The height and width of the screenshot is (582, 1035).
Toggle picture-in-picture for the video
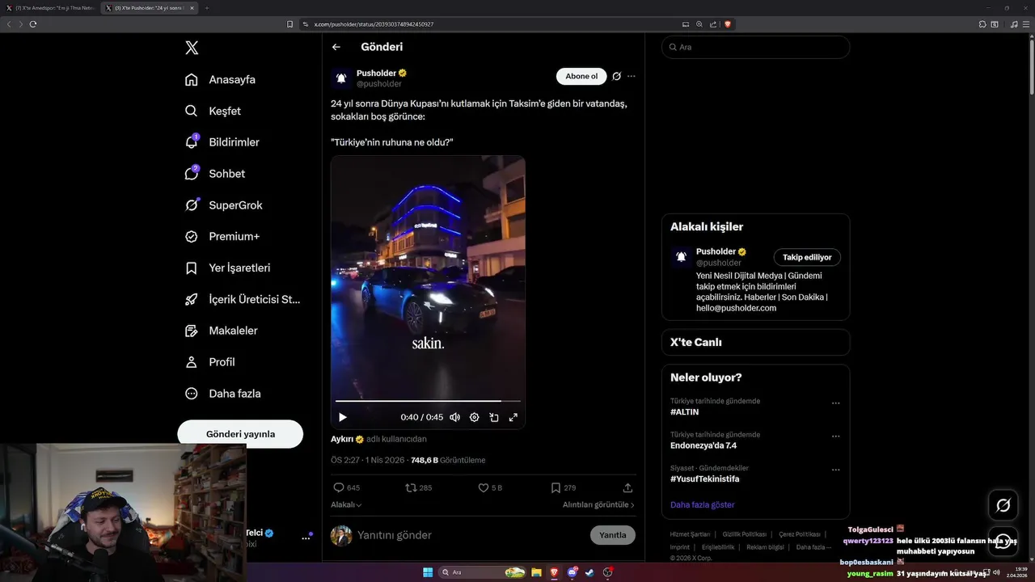[493, 417]
